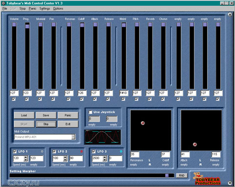The width and height of the screenshot is (235, 187).
Task: Click the Load button
Action: (x=24, y=115)
